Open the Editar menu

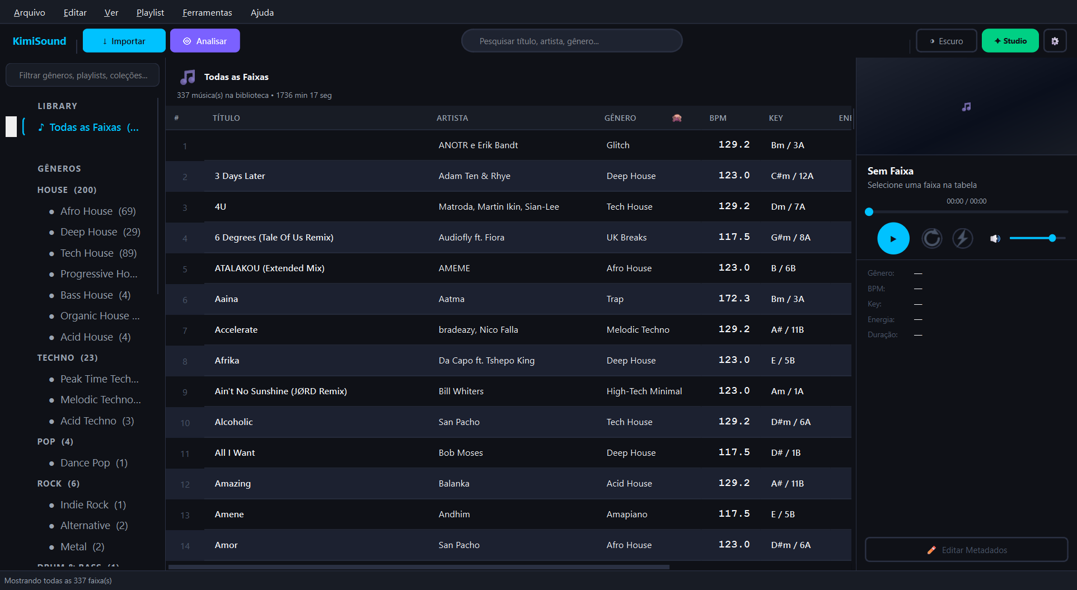coord(75,12)
